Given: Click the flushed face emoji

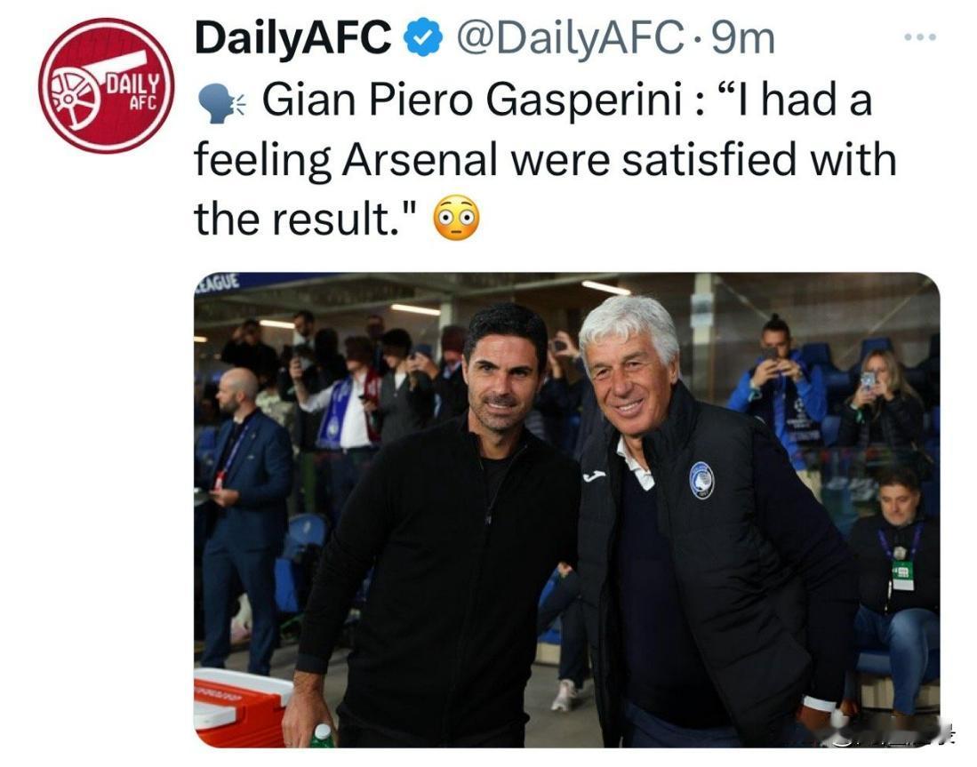Looking at the screenshot, I should tap(457, 220).
